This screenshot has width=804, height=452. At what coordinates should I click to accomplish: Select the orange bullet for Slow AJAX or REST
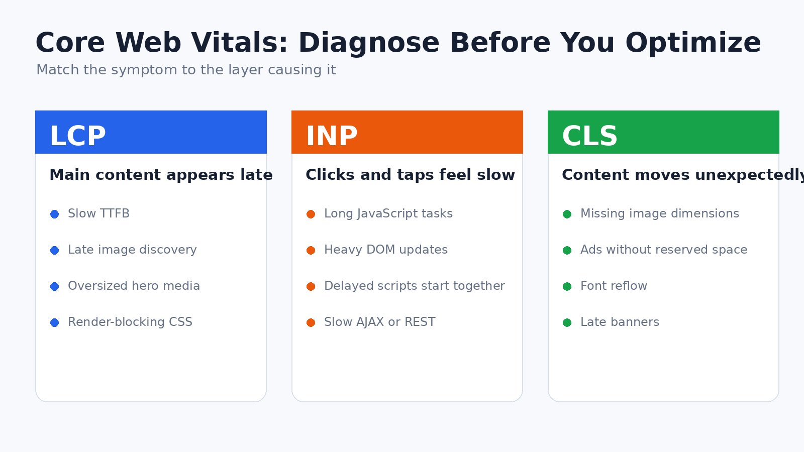coord(311,323)
